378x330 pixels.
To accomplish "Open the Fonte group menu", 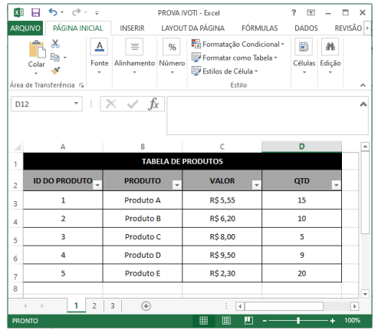I will [x=100, y=57].
